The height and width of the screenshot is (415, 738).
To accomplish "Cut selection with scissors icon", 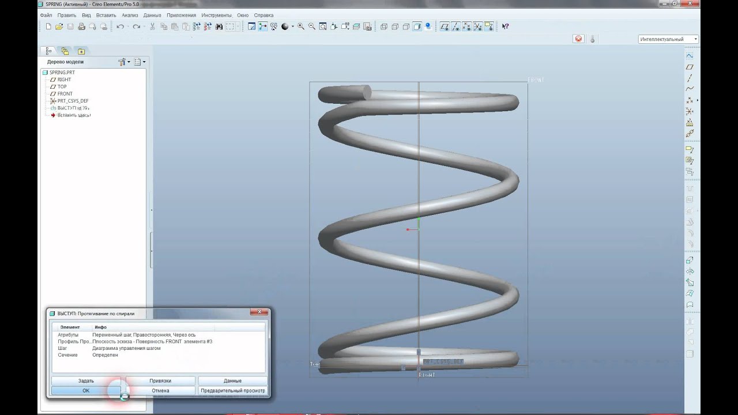I will tap(152, 27).
